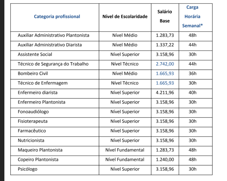Click the 1.240,00 salary for Copeiro Plantonista
227x181 pixels.
point(165,160)
